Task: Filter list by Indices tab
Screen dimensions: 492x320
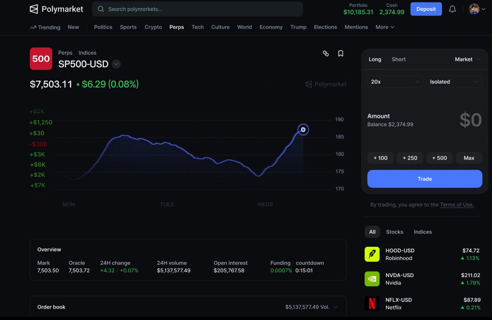Action: tap(423, 232)
